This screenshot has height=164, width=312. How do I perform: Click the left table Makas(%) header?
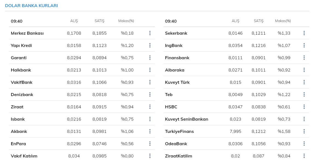126,21
